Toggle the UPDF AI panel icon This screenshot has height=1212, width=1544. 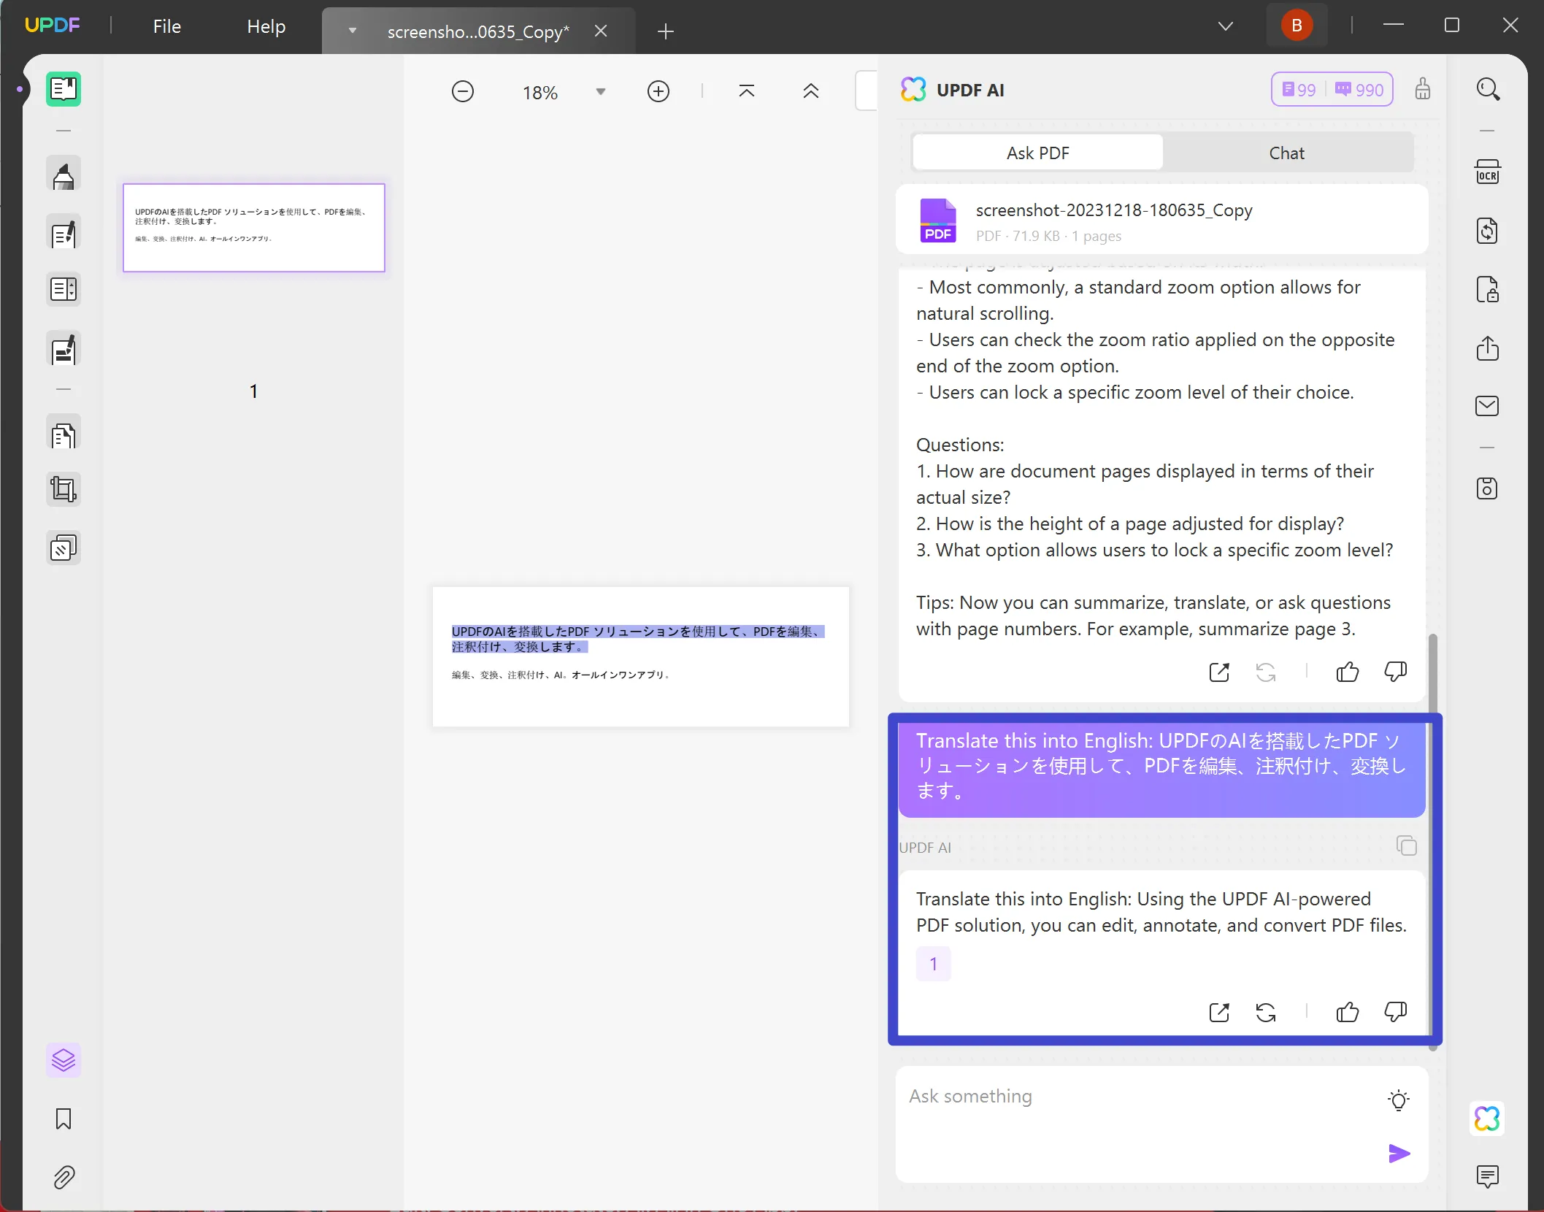[1487, 1119]
